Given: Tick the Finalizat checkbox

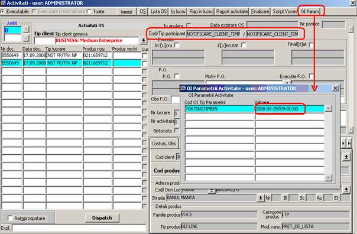Looking at the screenshot, I should (x=311, y=45).
